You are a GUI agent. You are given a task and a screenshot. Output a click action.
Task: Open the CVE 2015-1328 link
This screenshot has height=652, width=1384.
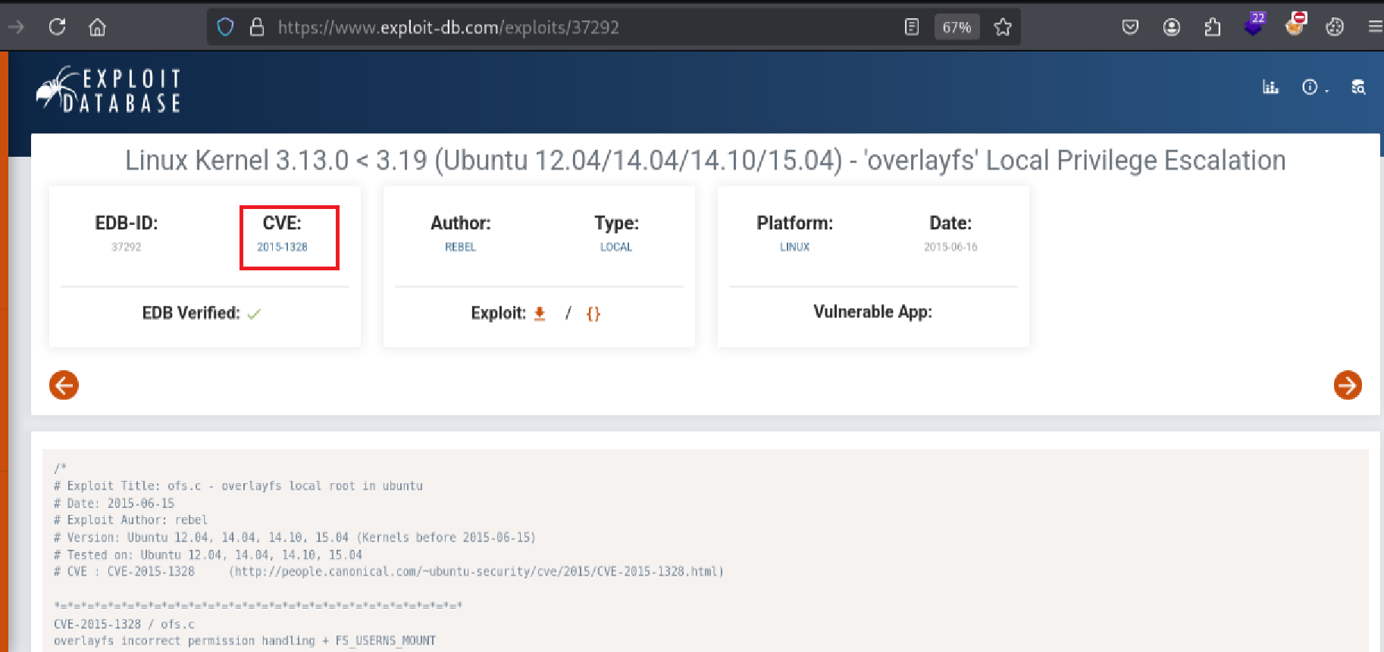282,247
